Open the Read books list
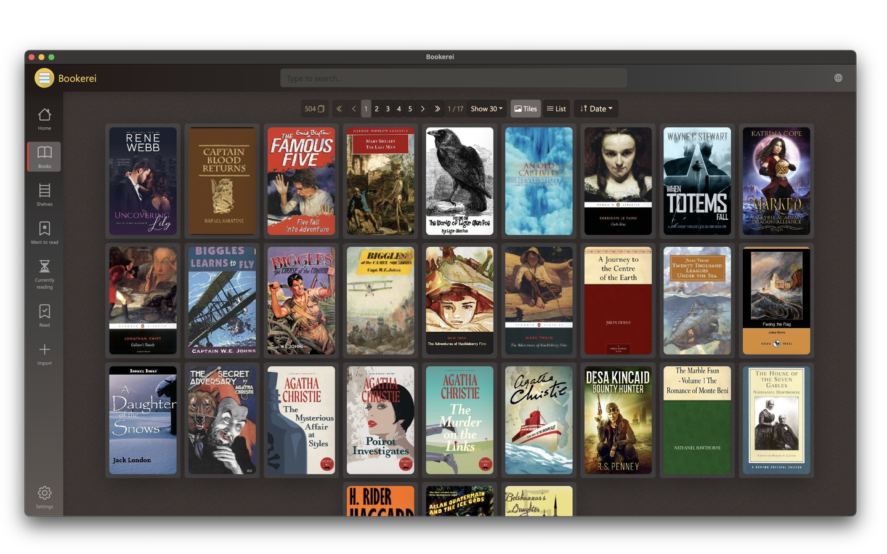This screenshot has height=554, width=887. [x=44, y=315]
